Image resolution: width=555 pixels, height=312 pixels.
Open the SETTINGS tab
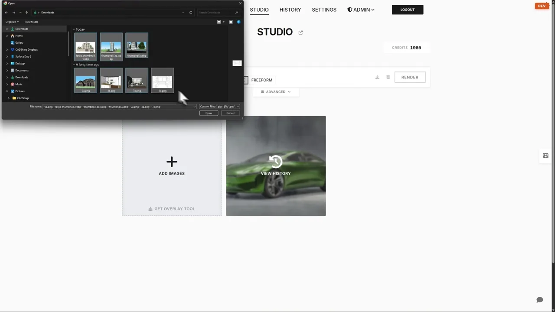[324, 10]
